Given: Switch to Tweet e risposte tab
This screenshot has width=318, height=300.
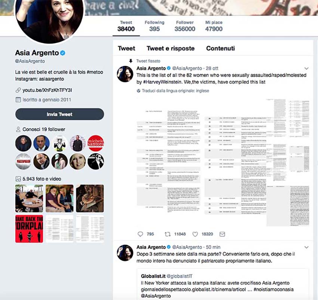Looking at the screenshot, I should click(x=171, y=49).
